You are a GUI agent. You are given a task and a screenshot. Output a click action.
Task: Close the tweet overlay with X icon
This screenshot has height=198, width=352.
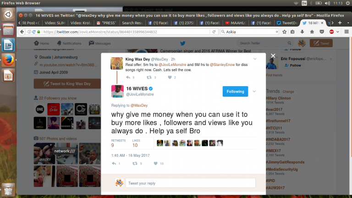273,55
